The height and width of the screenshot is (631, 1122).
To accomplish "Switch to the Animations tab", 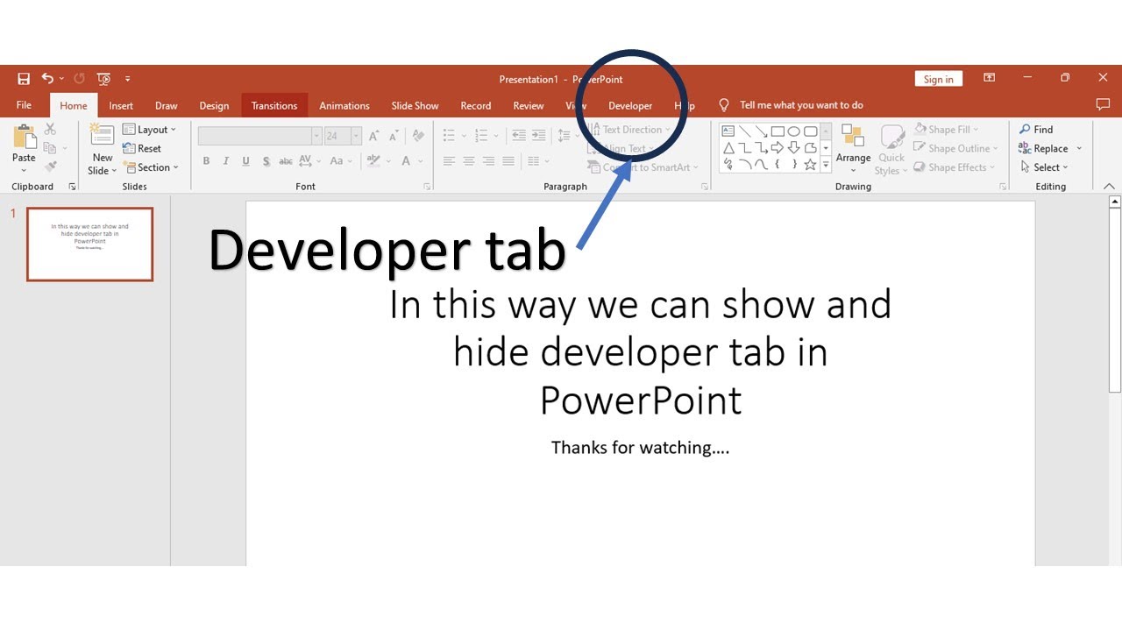I will coord(344,105).
